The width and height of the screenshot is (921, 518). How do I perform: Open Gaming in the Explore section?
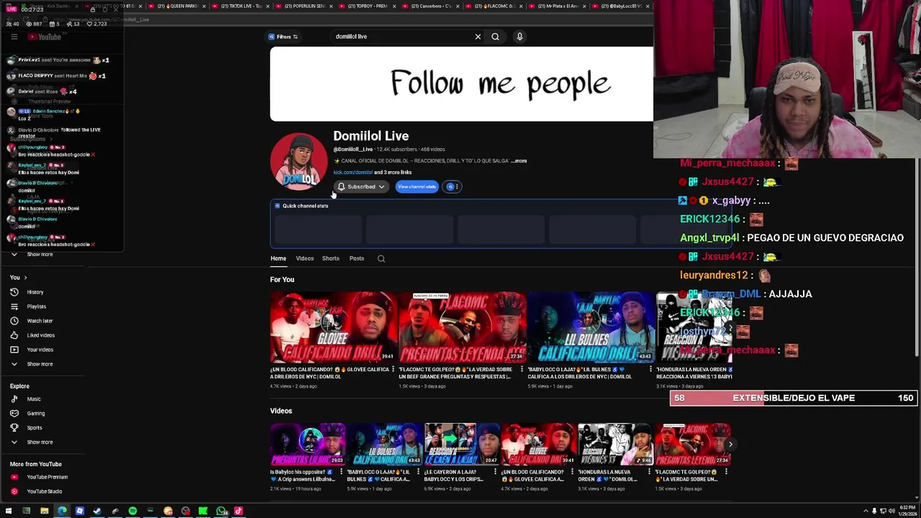tap(35, 414)
